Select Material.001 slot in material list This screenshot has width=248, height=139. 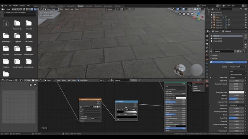click(226, 39)
